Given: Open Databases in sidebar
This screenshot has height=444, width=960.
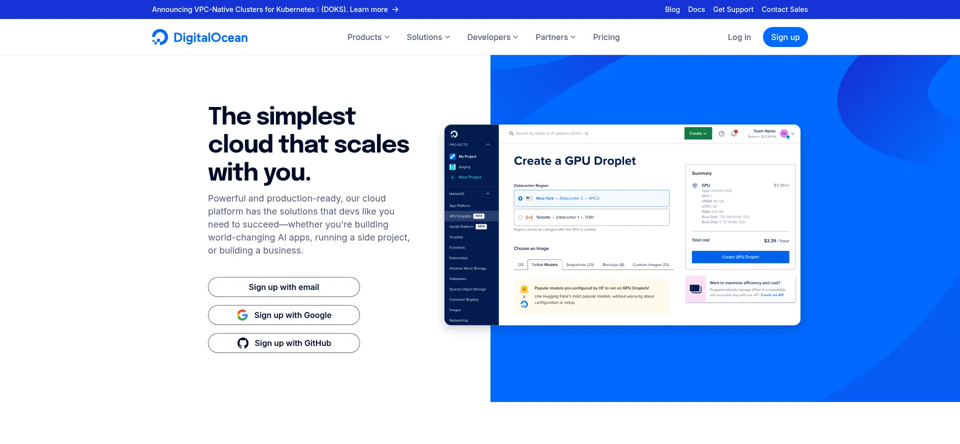Looking at the screenshot, I should click(457, 279).
